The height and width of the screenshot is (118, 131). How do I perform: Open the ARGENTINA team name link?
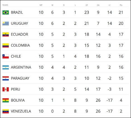click(x=21, y=67)
